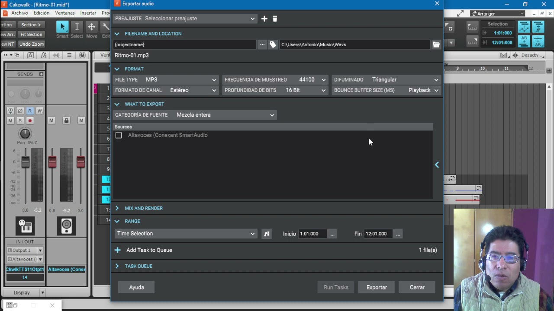Set selection start with top ruler button
Screen dimensions: 554x311
click(x=472, y=27)
